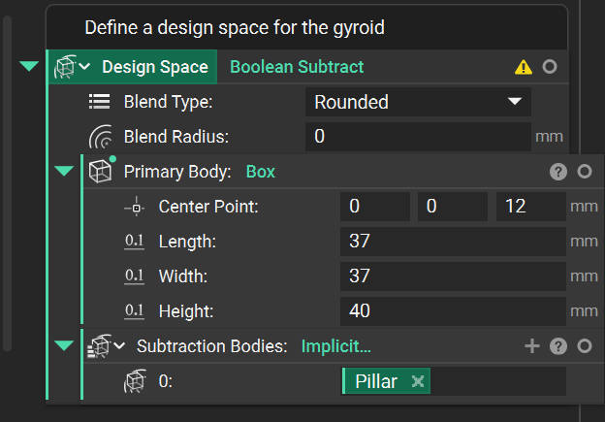Click the item 0 body icon
This screenshot has height=422, width=605.
pos(135,381)
